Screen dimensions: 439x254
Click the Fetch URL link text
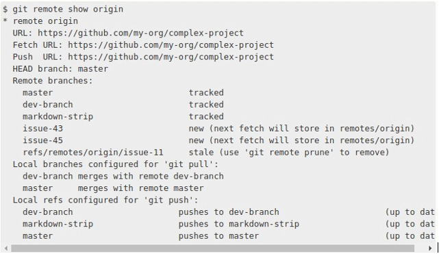[171, 45]
